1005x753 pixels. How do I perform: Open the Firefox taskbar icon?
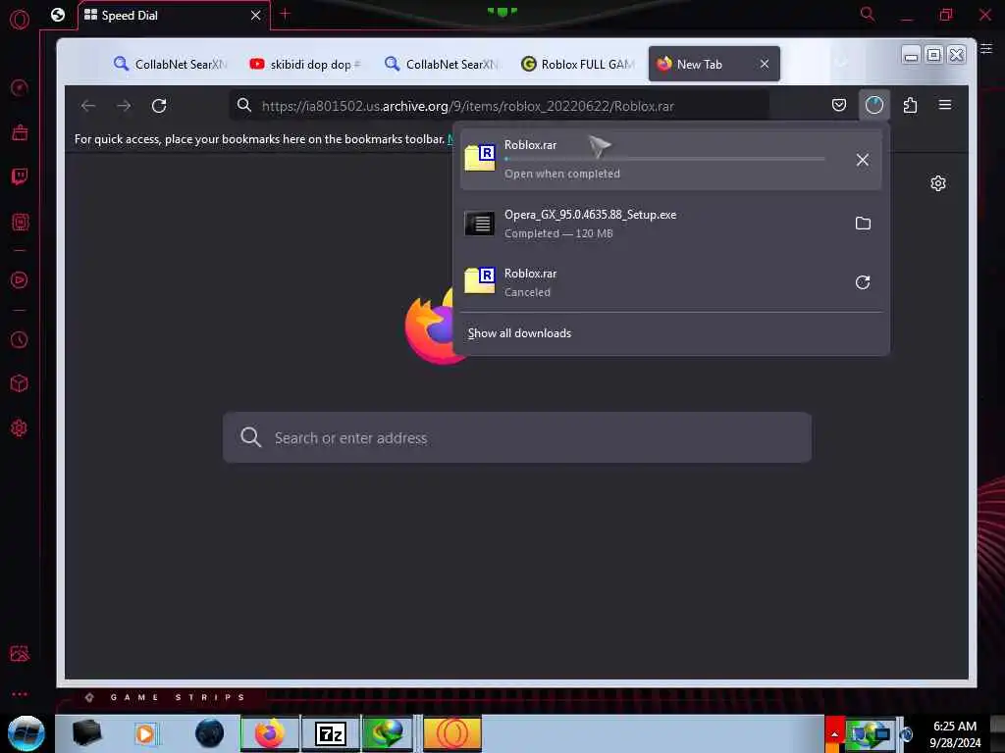coord(270,733)
